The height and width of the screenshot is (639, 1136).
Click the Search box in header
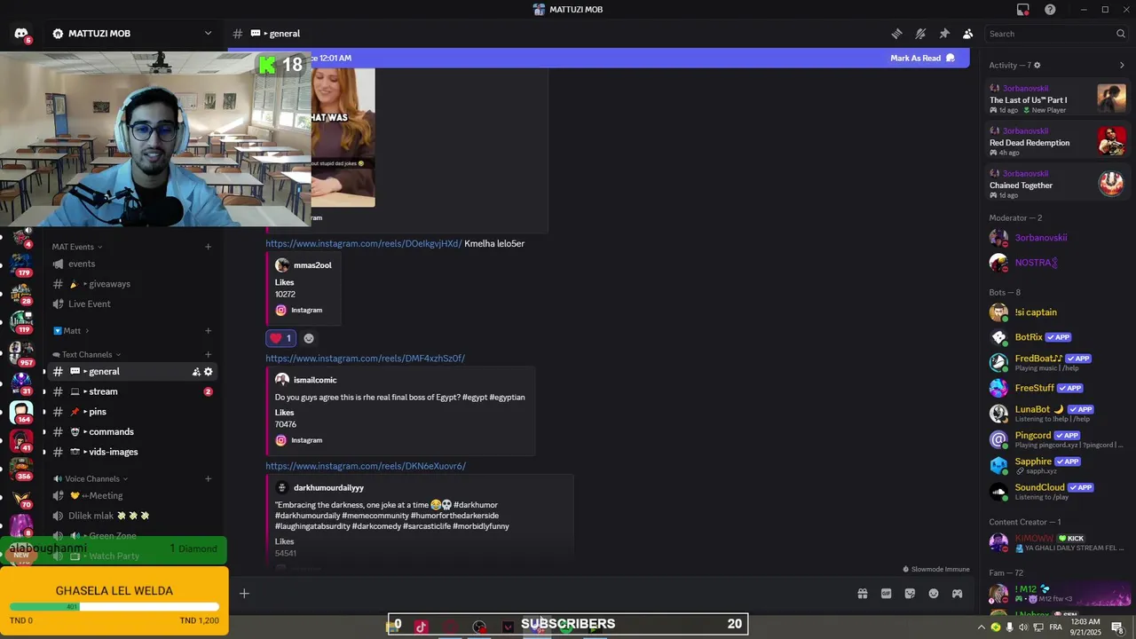1057,34
